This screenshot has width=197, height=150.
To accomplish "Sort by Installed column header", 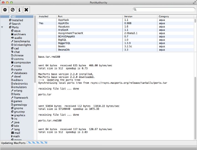I will [47, 16].
